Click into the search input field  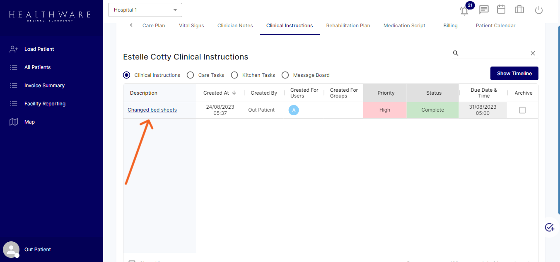tap(493, 53)
